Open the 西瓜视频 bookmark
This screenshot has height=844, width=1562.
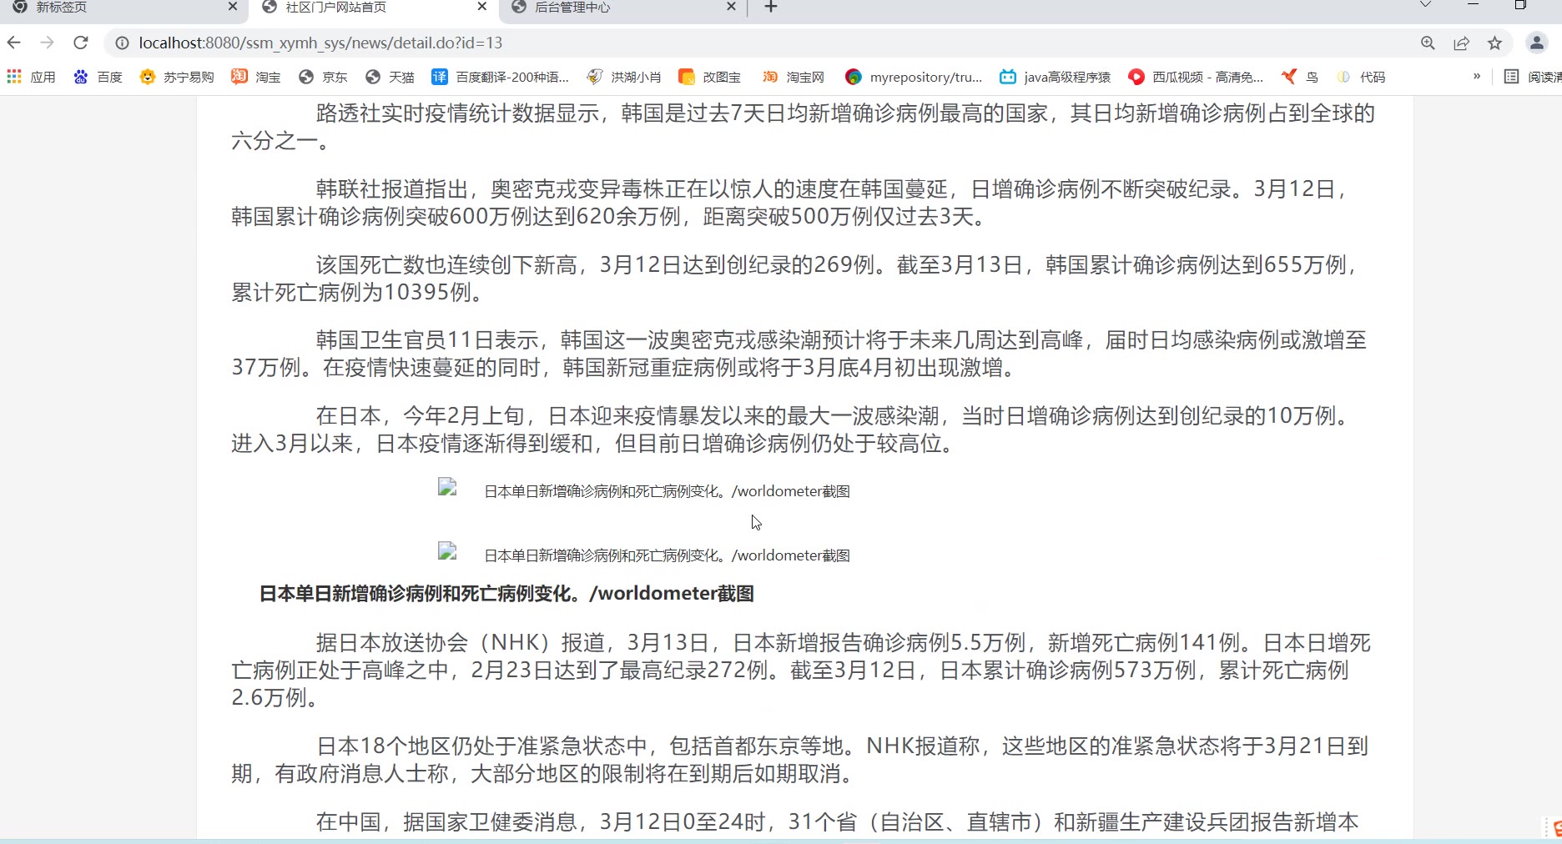1196,77
